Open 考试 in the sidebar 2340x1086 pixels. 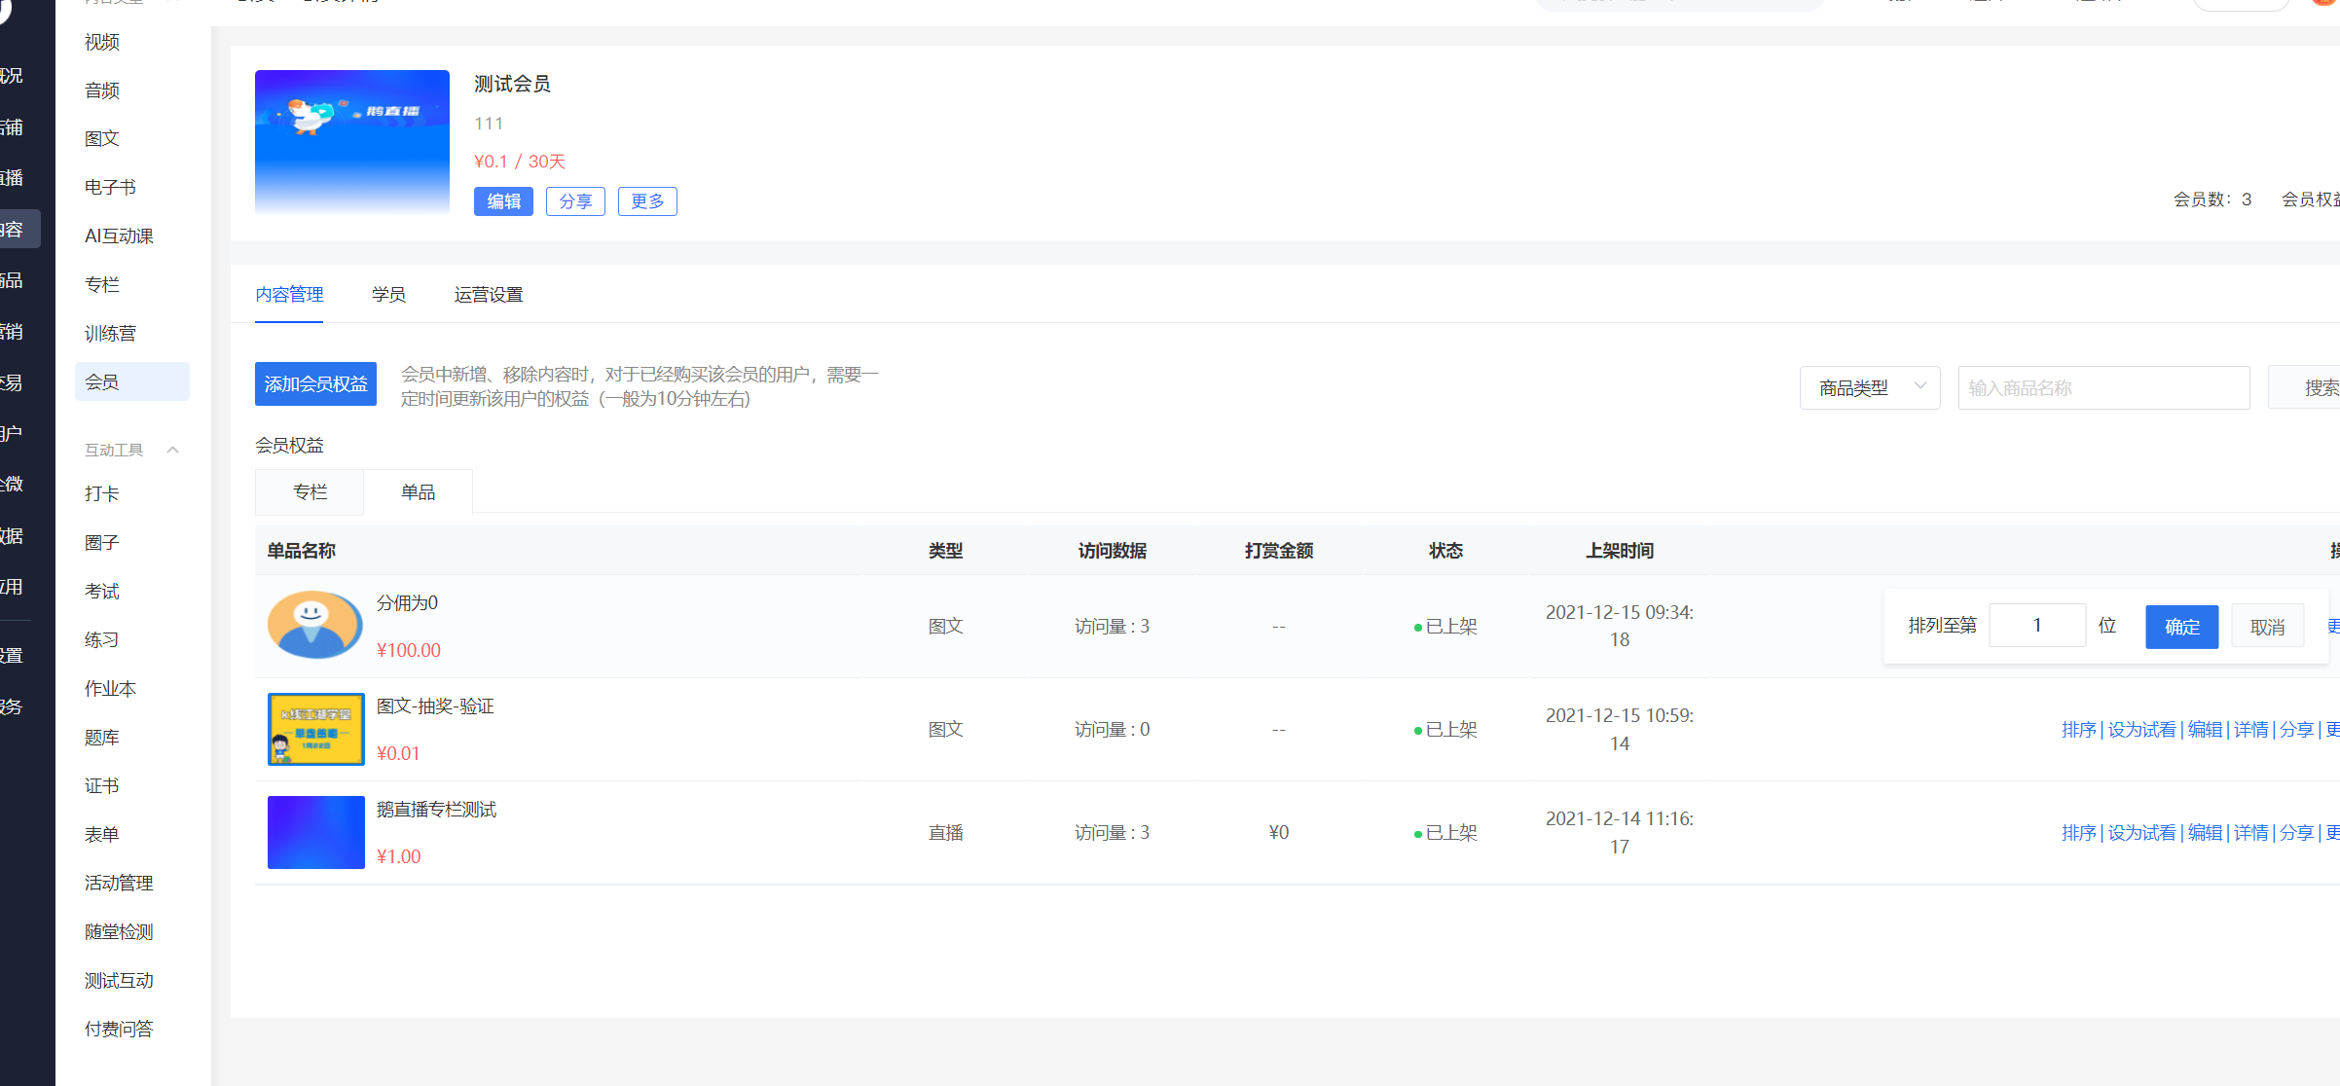tap(102, 591)
